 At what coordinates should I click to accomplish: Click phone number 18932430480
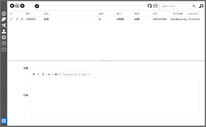(x=159, y=19)
